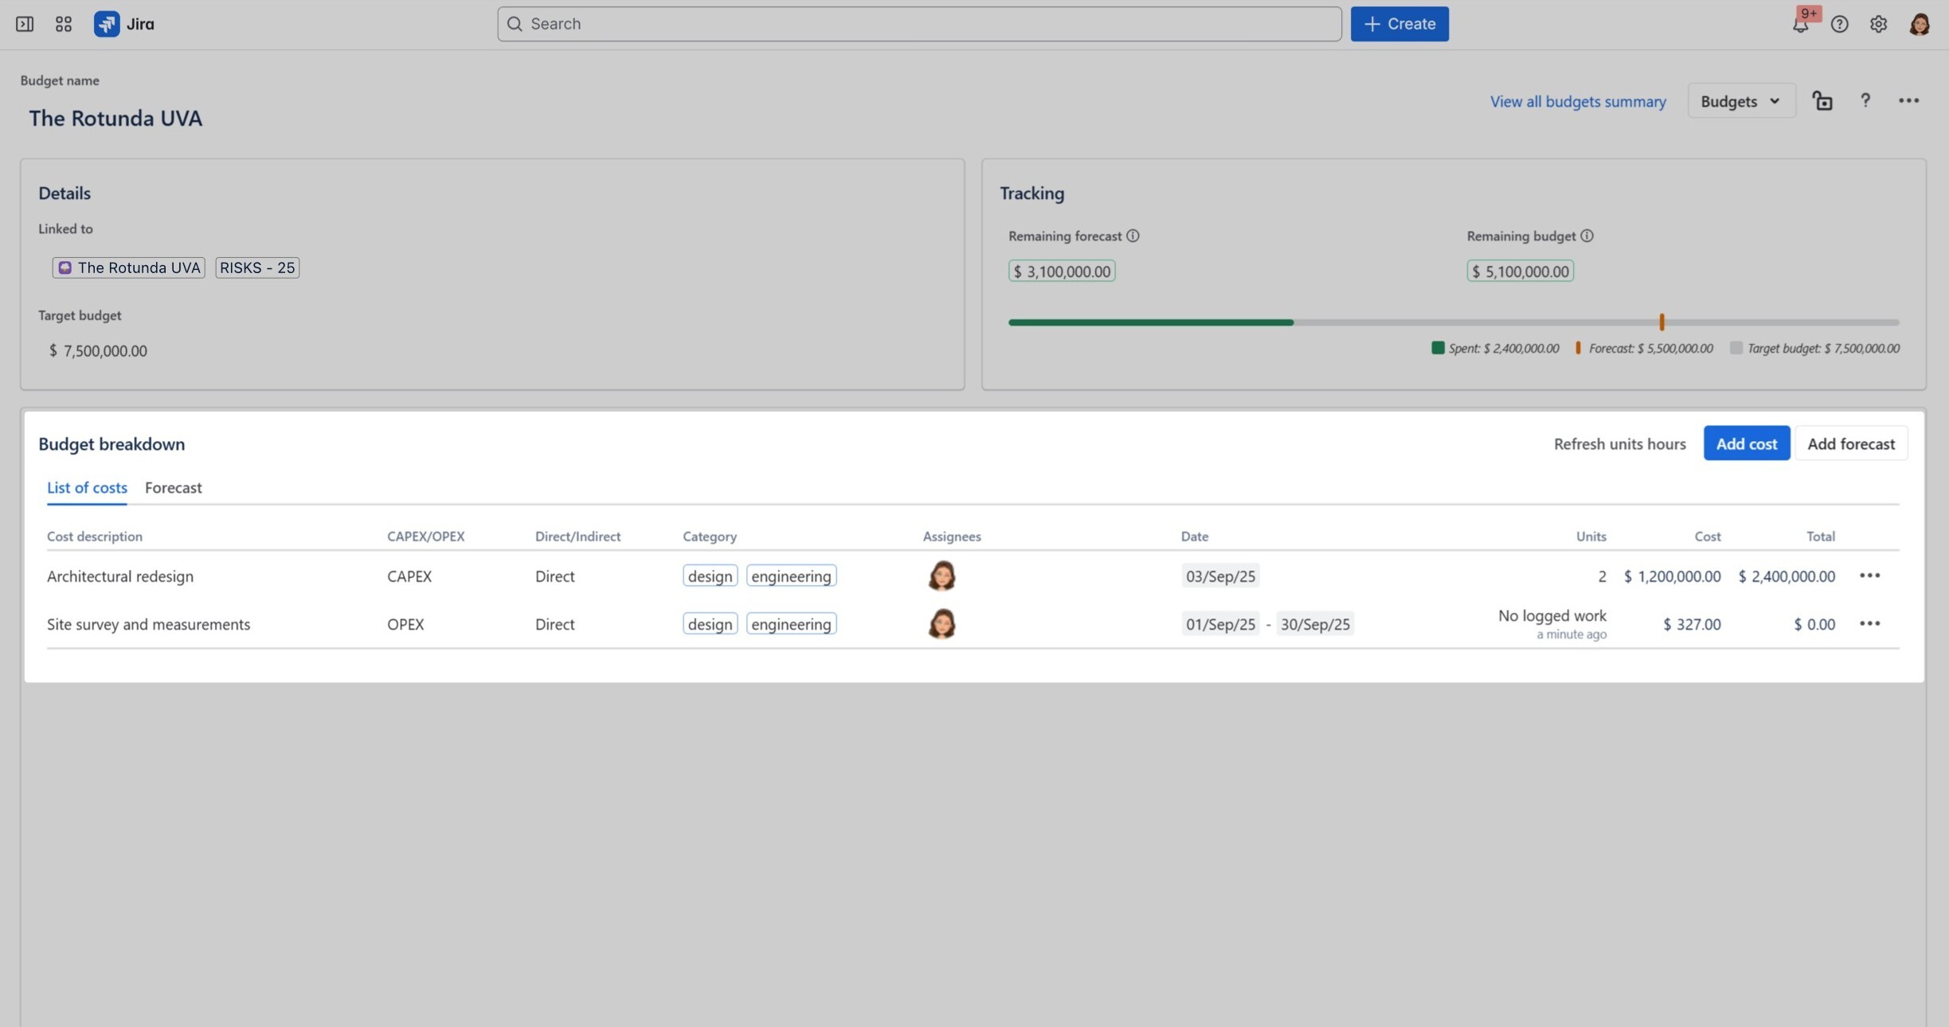The image size is (1949, 1027).
Task: Open the help question mark icon
Action: click(x=1839, y=24)
